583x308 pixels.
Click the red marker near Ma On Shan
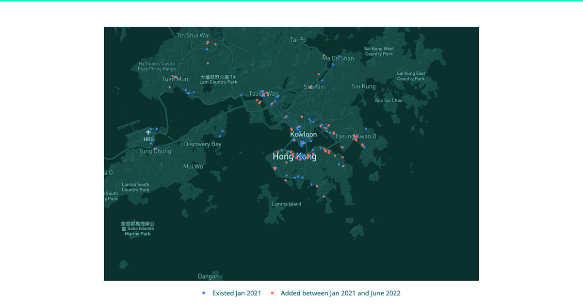tap(324, 56)
